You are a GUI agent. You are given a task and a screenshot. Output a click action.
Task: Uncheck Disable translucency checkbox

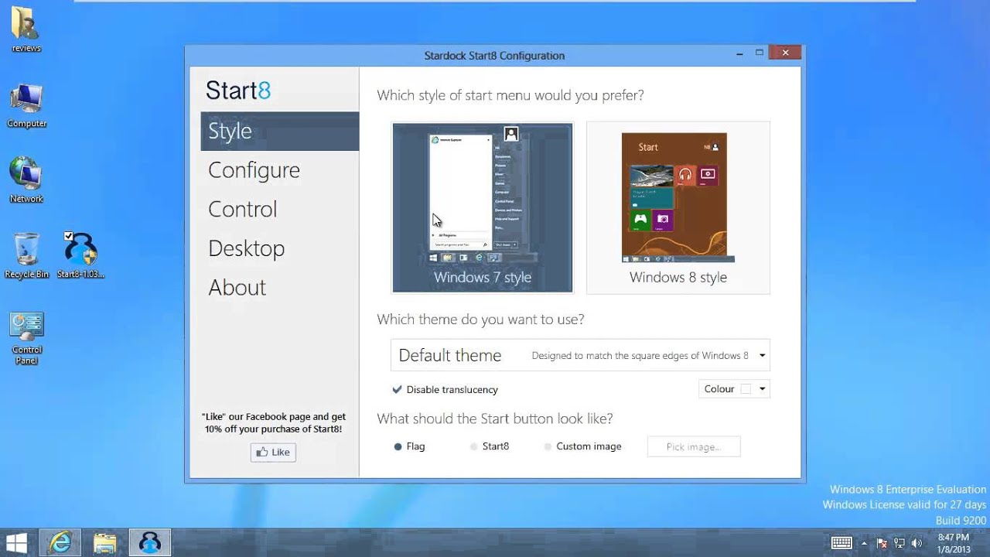click(x=397, y=389)
